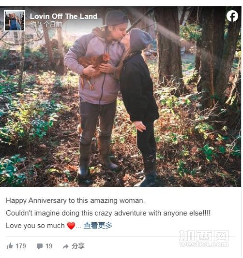This screenshot has height=258, width=243.
Task: Click the 加西网 watermark logo
Action: tap(204, 235)
